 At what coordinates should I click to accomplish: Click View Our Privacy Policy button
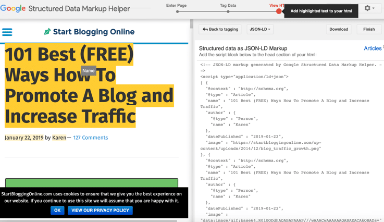pyautogui.click(x=100, y=210)
